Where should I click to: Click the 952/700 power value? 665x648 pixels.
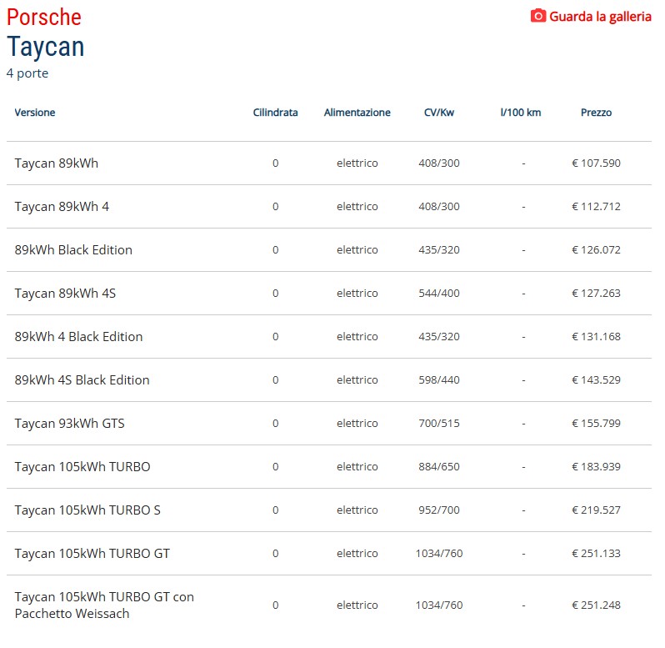point(439,510)
